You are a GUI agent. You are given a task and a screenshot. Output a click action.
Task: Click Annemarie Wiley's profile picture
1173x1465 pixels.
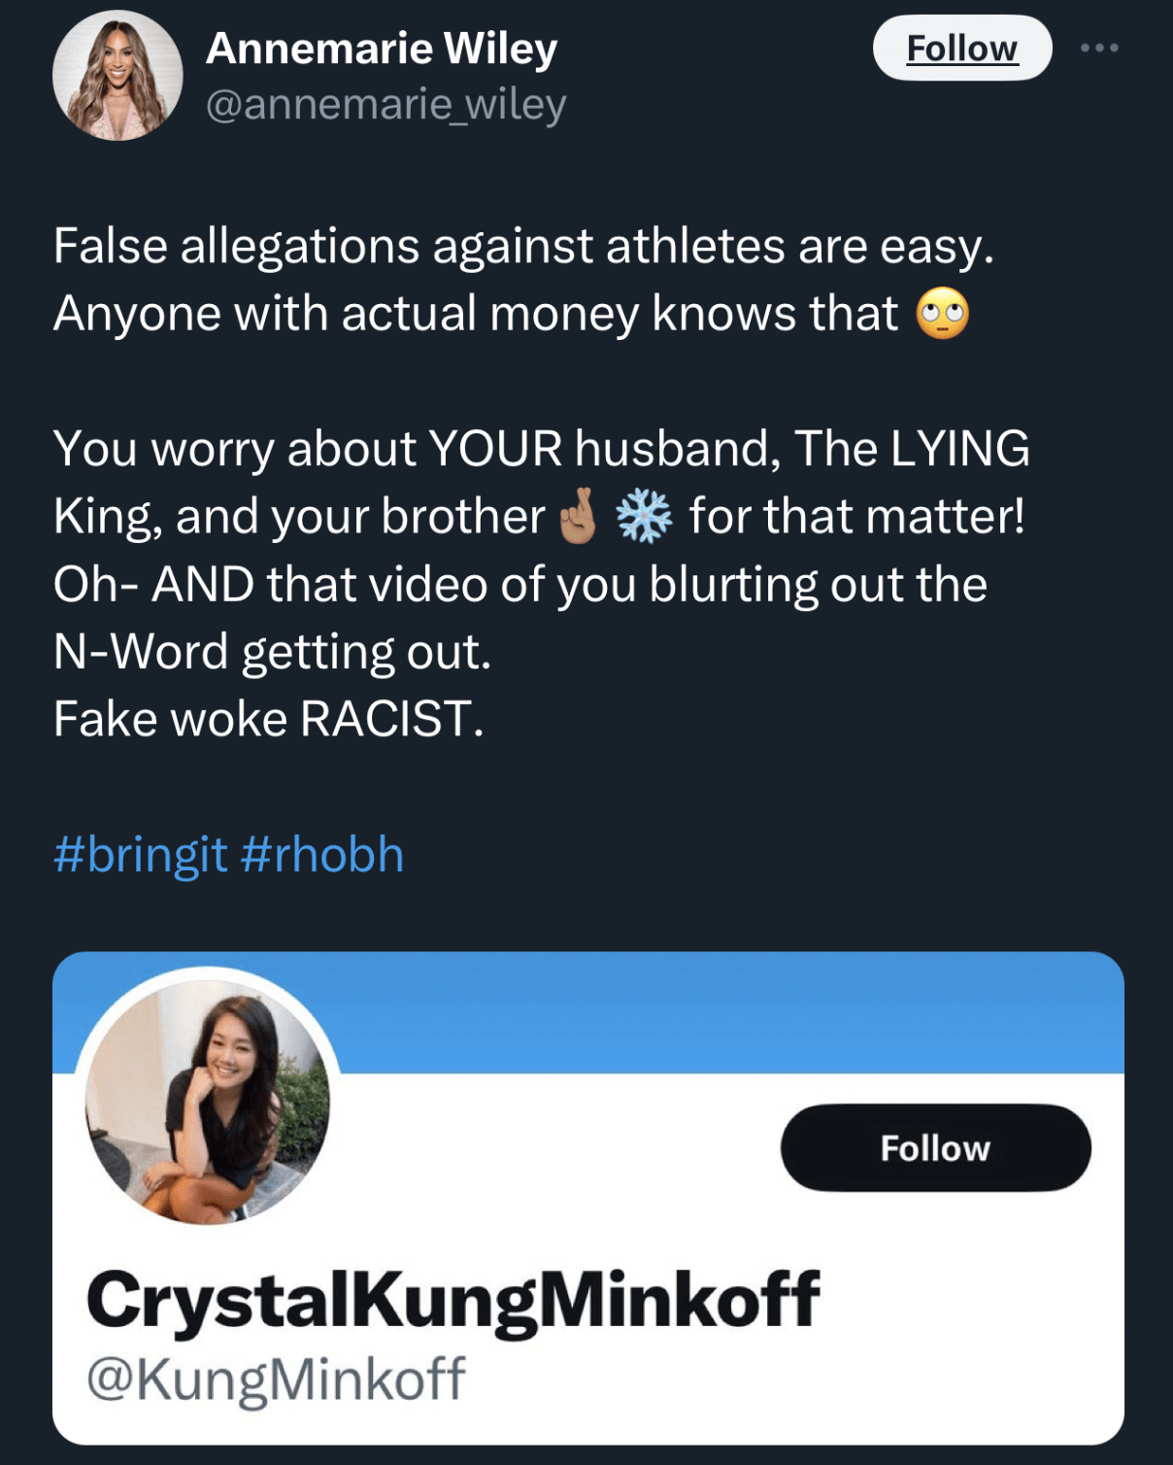point(117,76)
